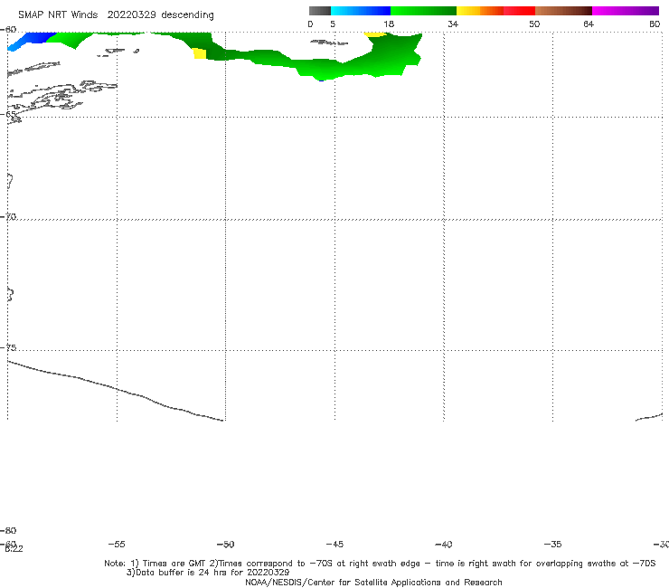Click the color bar label '34'
Image resolution: width=669 pixels, height=588 pixels.
[453, 24]
